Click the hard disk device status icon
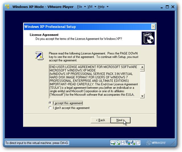Screen dimensions: 182x152 (113, 143)
